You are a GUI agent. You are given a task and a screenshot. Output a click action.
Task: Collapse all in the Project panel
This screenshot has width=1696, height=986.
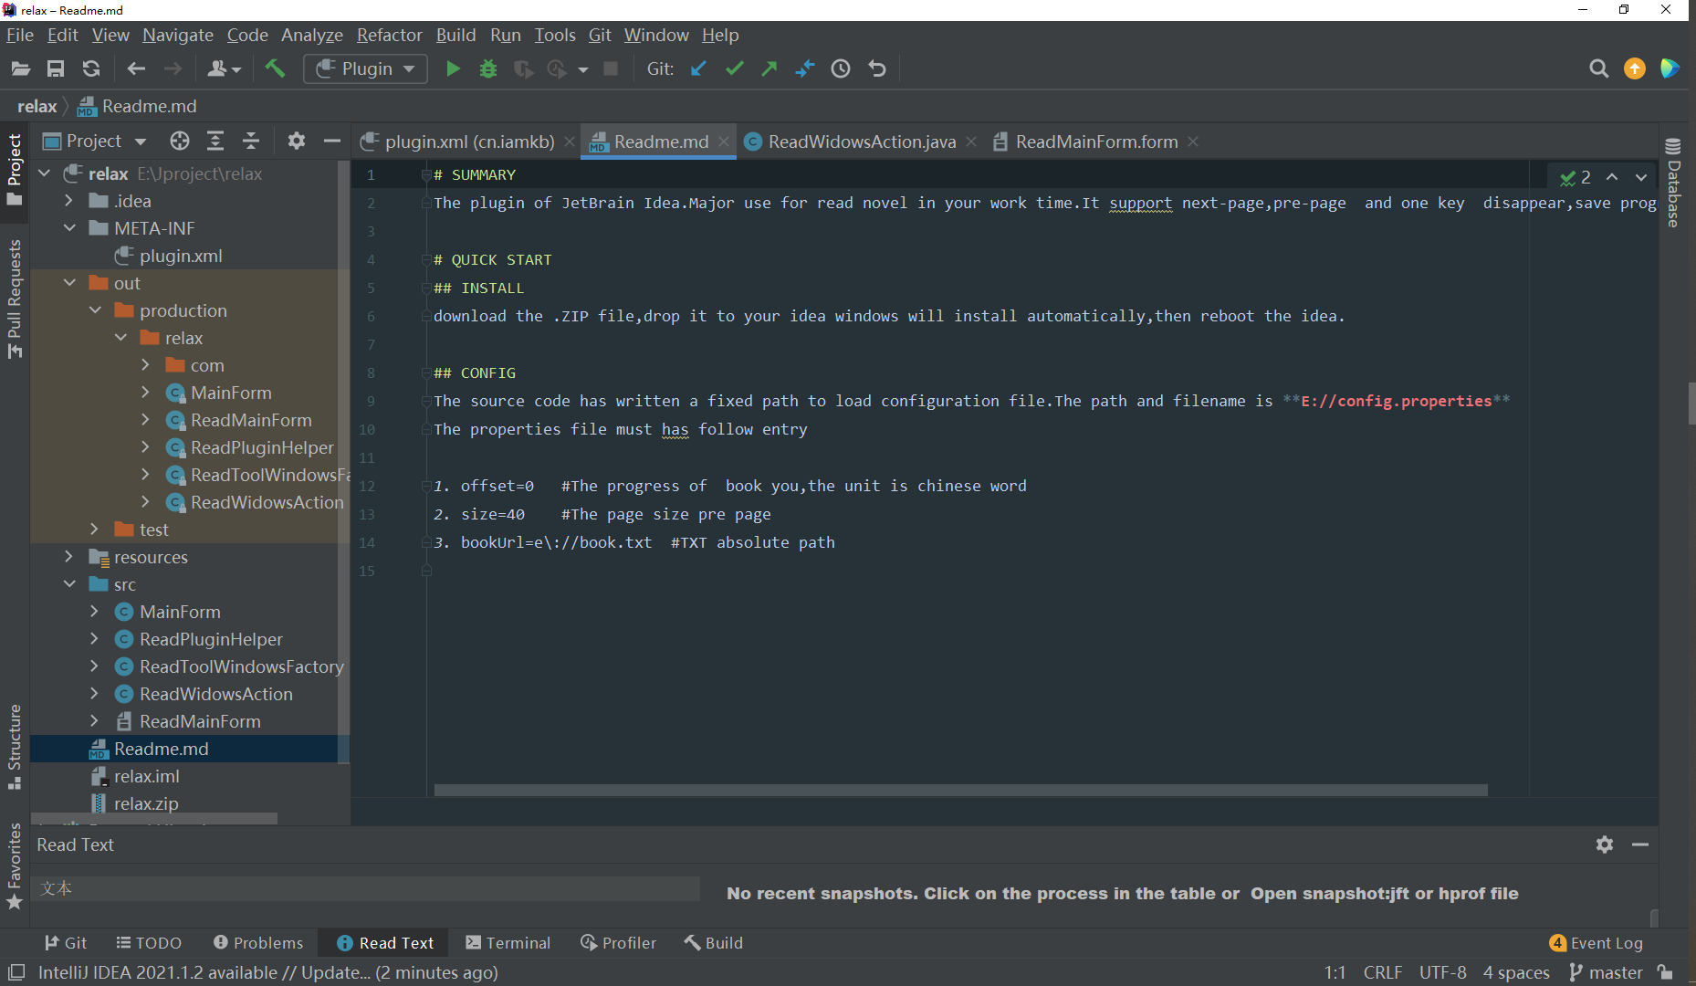click(x=251, y=141)
